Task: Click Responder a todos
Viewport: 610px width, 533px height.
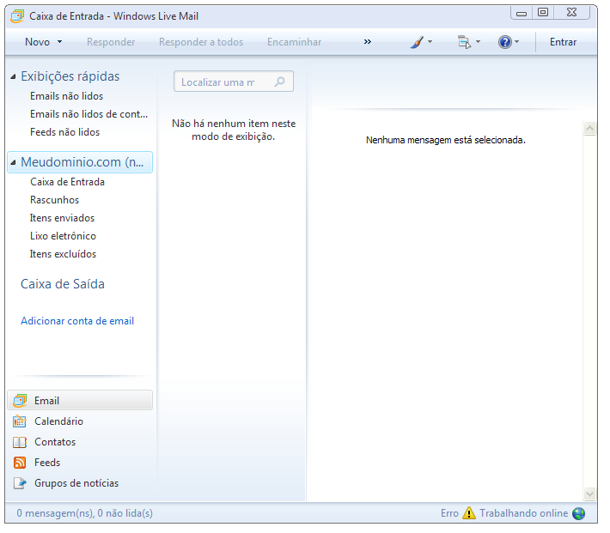Action: point(201,42)
